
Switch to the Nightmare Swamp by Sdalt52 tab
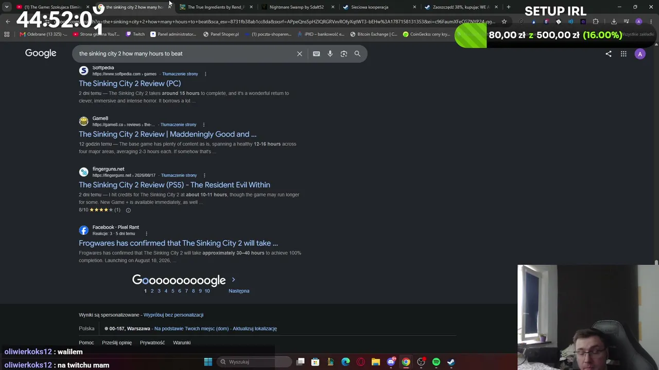coord(297,7)
